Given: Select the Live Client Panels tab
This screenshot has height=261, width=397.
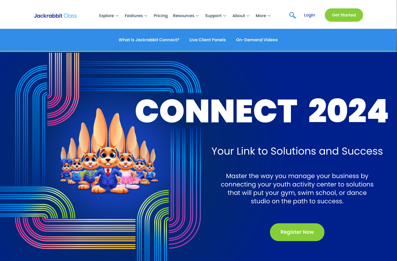Looking at the screenshot, I should point(208,40).
